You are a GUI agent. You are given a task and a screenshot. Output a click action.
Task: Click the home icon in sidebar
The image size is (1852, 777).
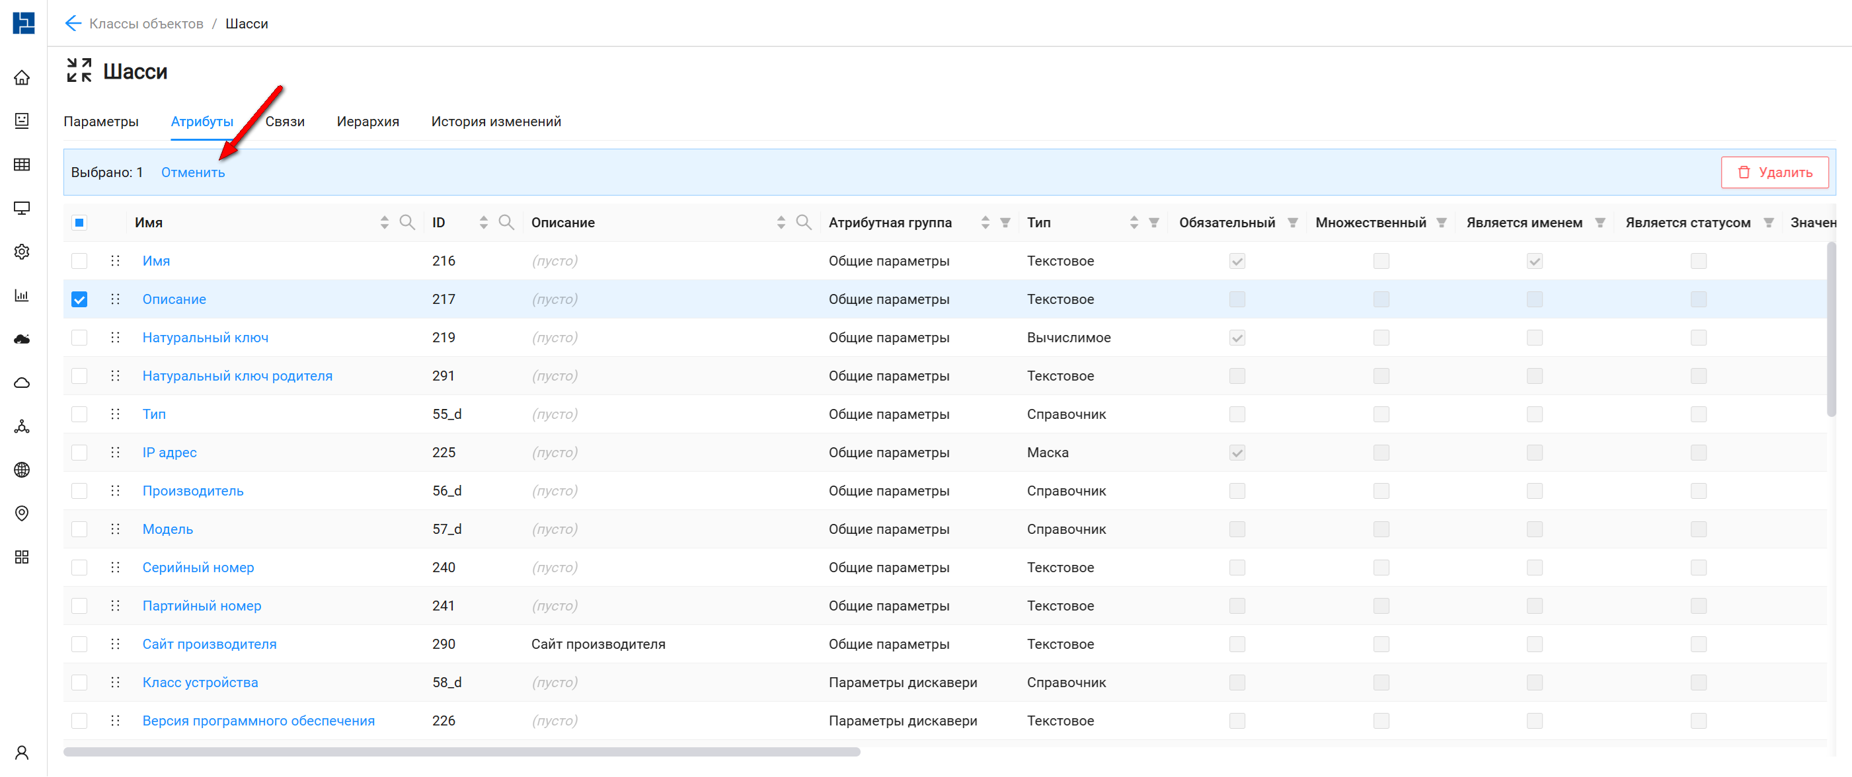point(22,77)
